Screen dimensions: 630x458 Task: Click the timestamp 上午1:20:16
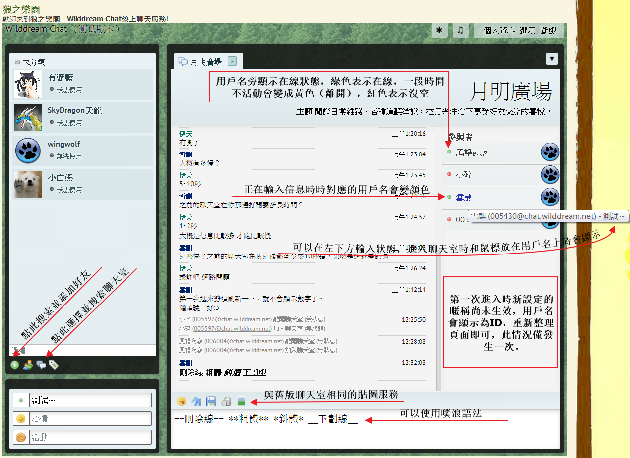point(409,134)
